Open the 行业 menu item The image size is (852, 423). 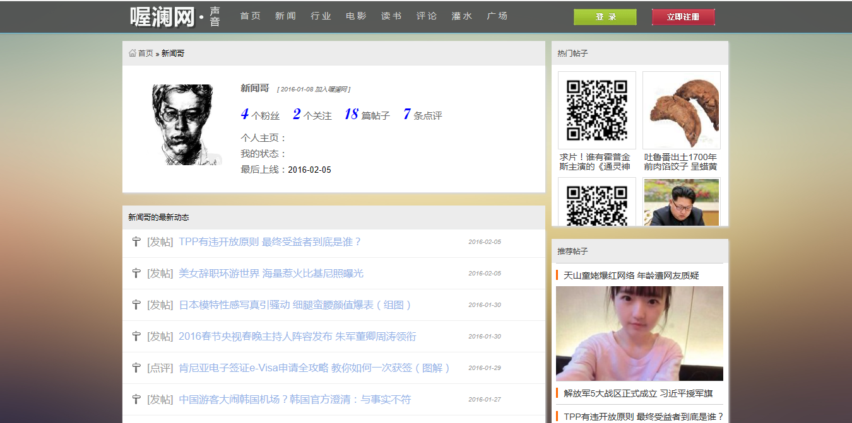321,16
